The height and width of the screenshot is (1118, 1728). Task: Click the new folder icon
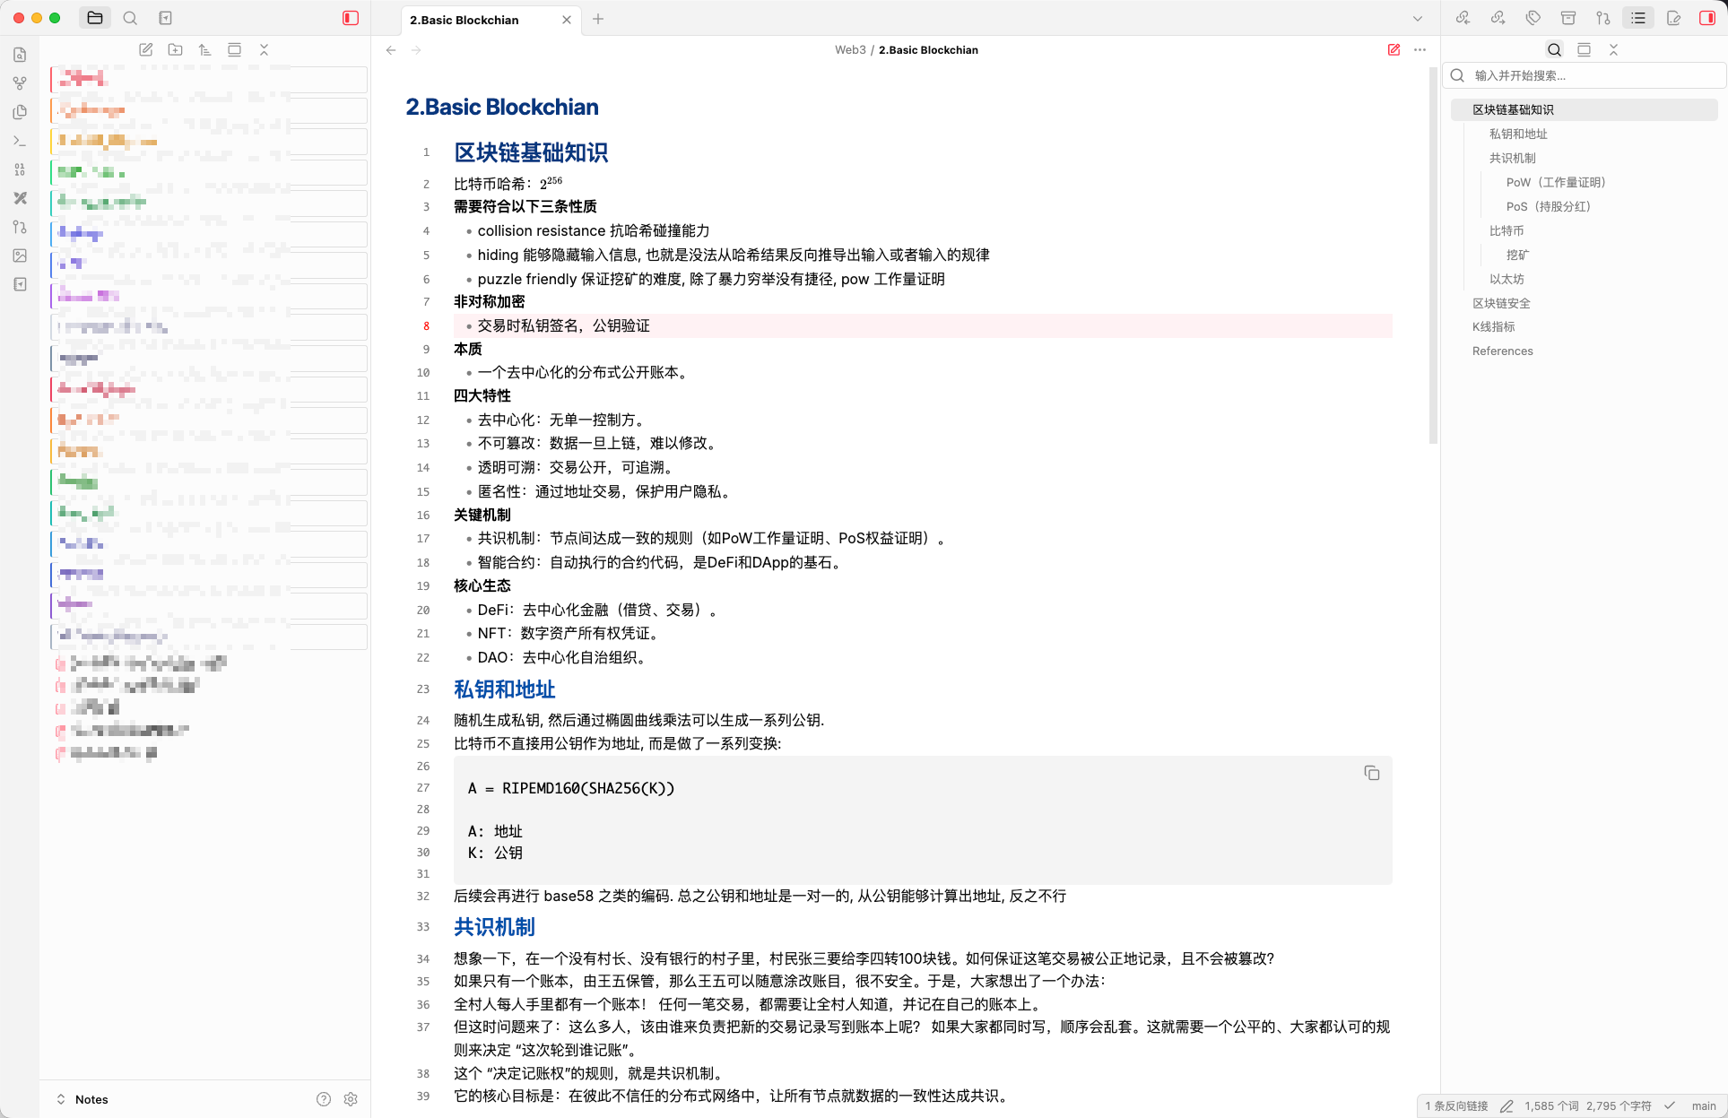[176, 50]
